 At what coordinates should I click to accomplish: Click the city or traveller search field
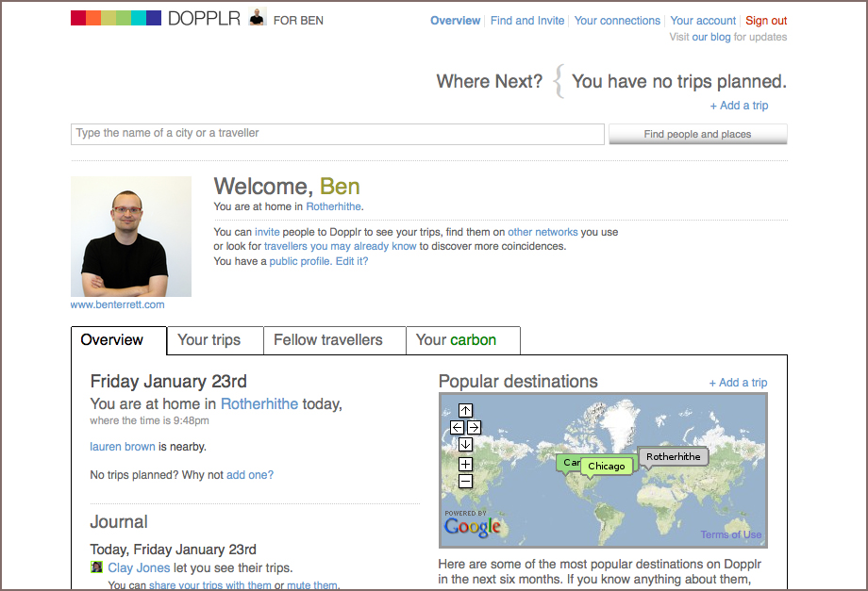[338, 134]
